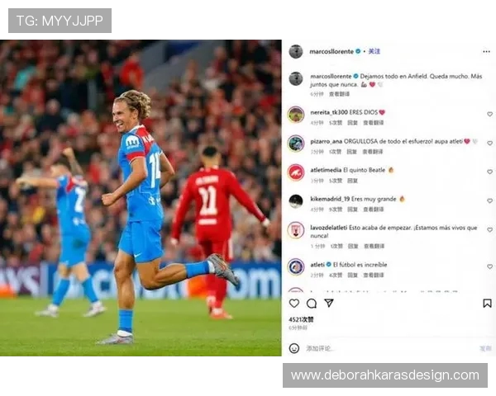This screenshot has width=496, height=396.
Task: Like kikemadrid_19's comment heart
Action: click(489, 200)
